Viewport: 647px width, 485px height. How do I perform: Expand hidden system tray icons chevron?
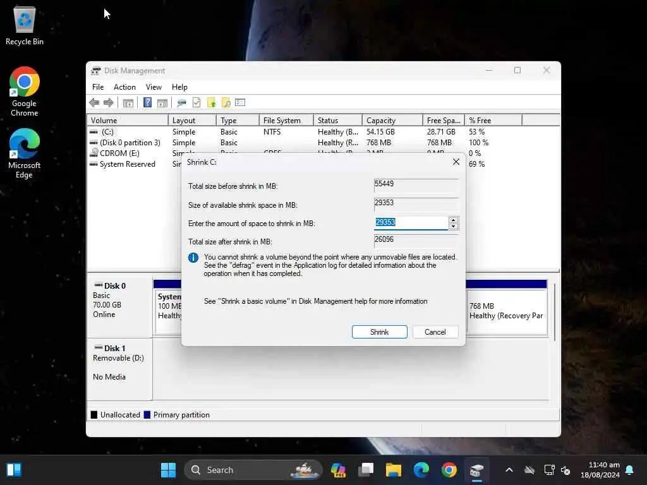(509, 470)
